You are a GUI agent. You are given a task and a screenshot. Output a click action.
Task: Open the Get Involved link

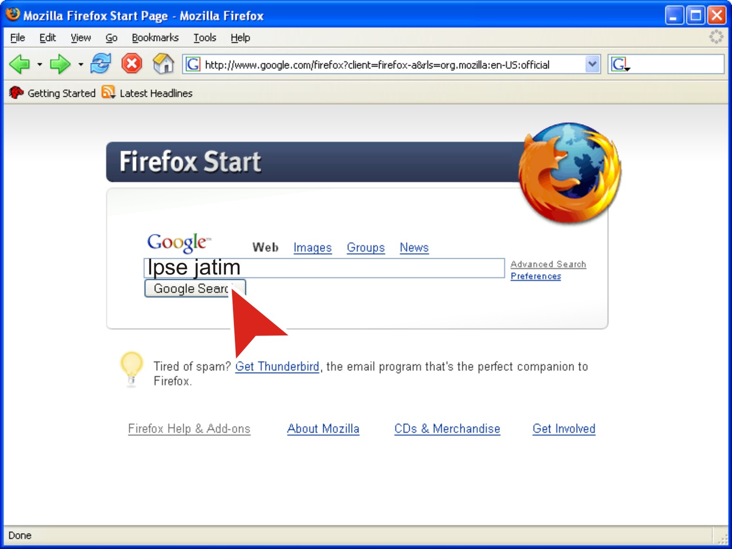[564, 428]
